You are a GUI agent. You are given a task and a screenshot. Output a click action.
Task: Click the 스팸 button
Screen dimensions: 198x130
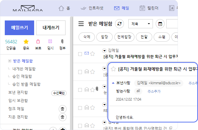(162, 37)
